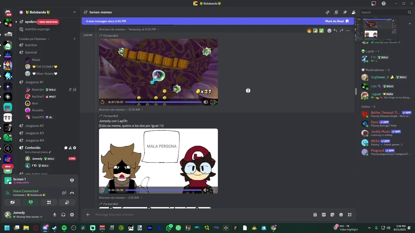Click the Reply arrow on message

tap(336, 31)
